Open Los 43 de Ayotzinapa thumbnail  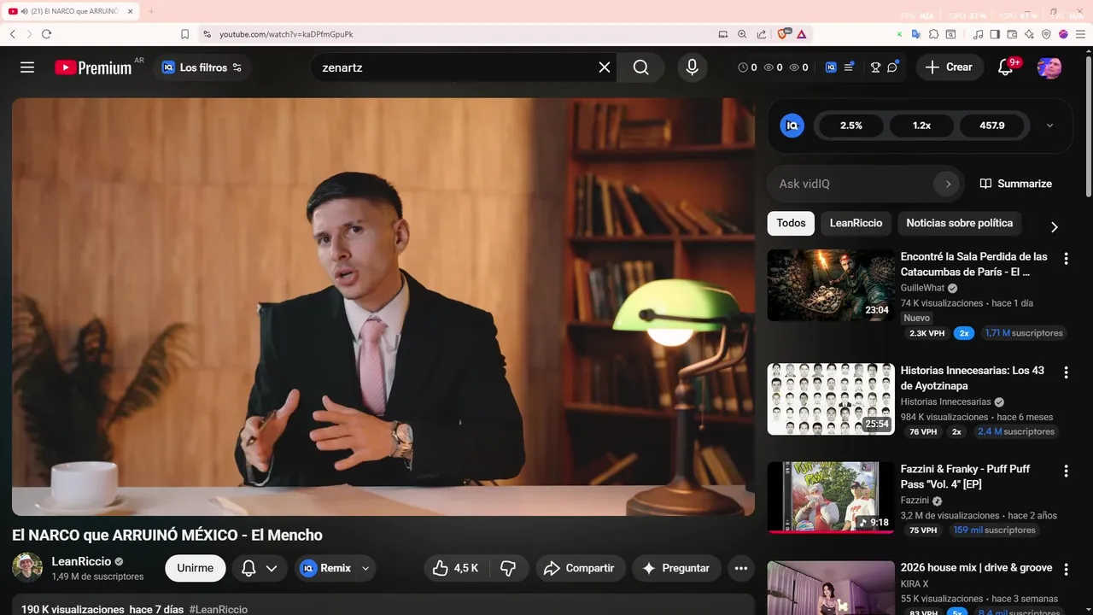click(x=831, y=399)
